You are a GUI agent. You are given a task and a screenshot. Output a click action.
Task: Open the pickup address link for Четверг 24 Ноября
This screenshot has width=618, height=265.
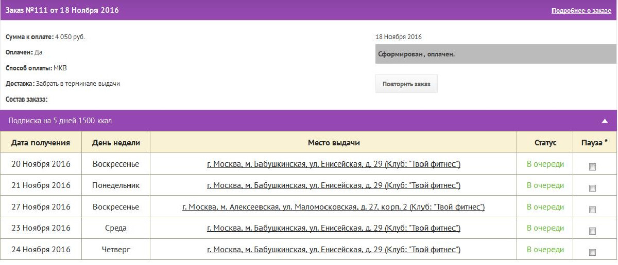(334, 250)
